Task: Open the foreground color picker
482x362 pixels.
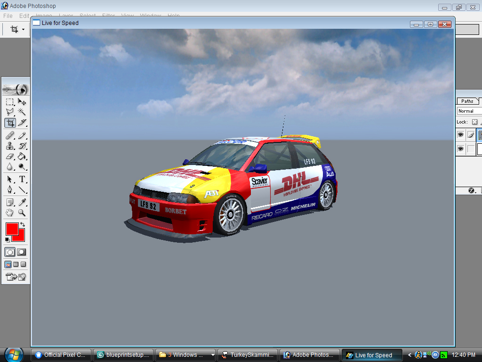Action: coord(11,228)
